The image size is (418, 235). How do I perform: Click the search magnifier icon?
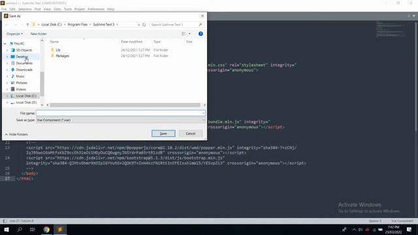(201, 25)
